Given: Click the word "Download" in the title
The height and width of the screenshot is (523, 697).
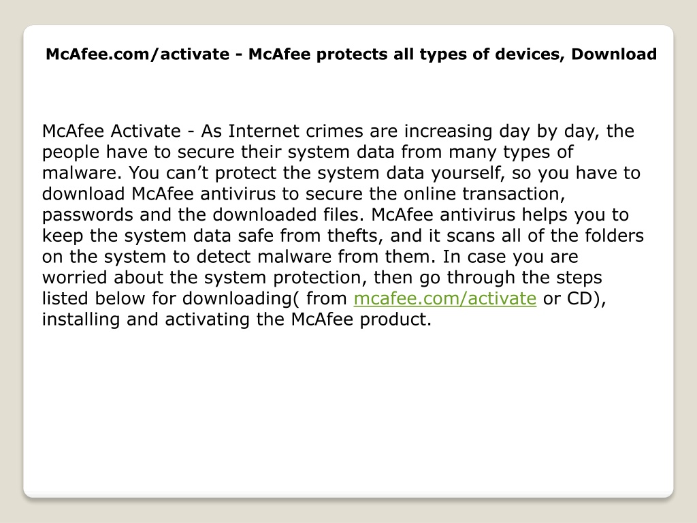Looking at the screenshot, I should coord(614,54).
